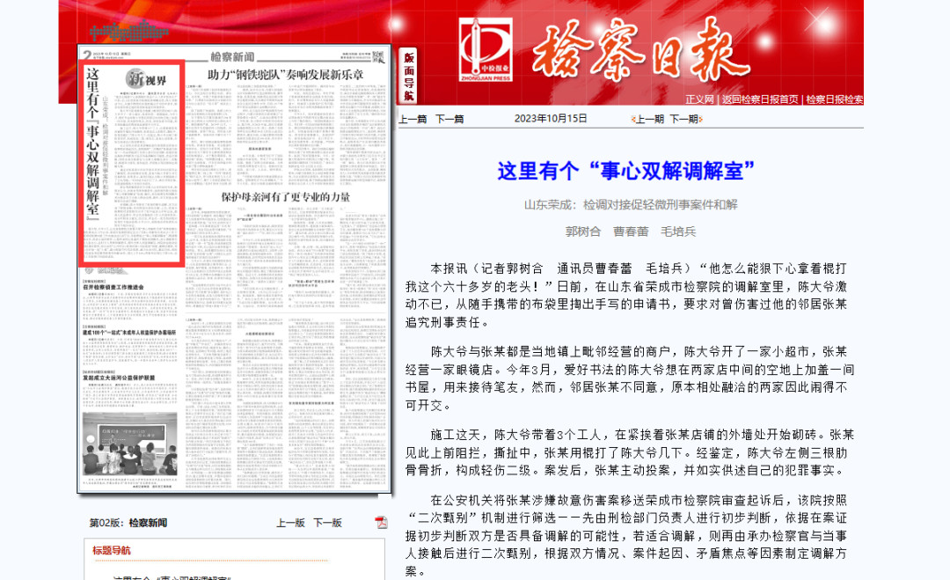Click the paragraph starting 本报讯（记者郭树合
Image resolution: width=950 pixels, height=580 pixels.
click(x=626, y=295)
